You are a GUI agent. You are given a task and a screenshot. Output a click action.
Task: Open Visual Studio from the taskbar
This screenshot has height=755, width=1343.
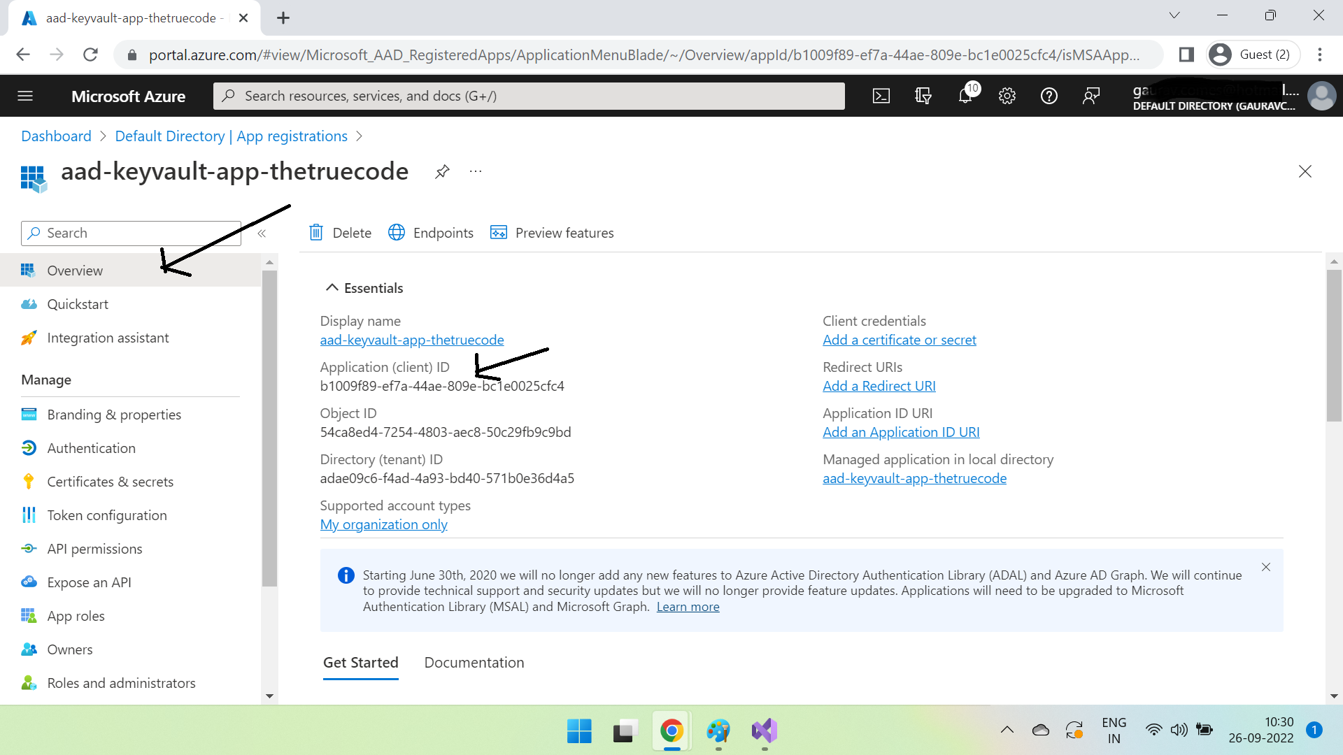tap(765, 731)
